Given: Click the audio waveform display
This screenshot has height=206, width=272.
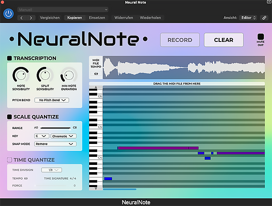Looking at the screenshot, I should (x=184, y=67).
